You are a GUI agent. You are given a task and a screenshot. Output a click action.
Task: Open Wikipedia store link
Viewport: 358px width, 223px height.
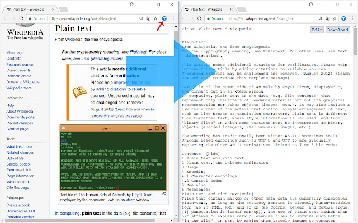click(19, 88)
